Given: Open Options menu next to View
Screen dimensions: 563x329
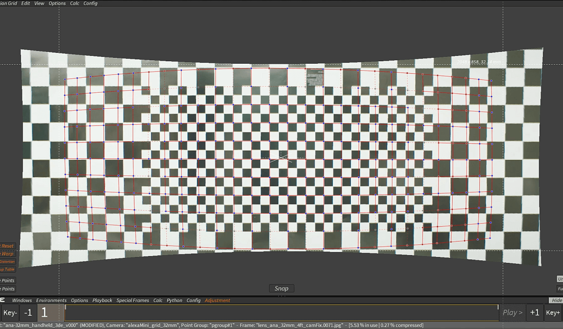Looking at the screenshot, I should coord(57,3).
